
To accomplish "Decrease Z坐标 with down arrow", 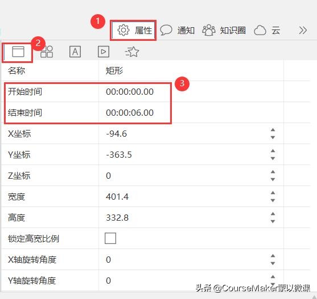I will pos(273,179).
